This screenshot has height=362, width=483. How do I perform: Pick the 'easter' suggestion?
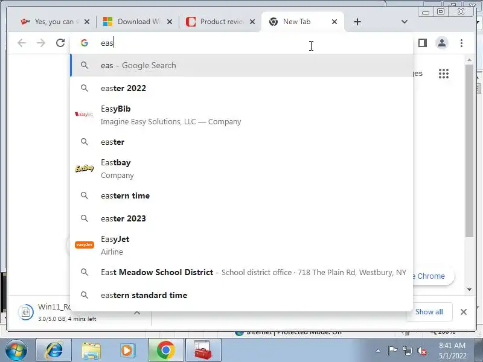[x=242, y=142]
